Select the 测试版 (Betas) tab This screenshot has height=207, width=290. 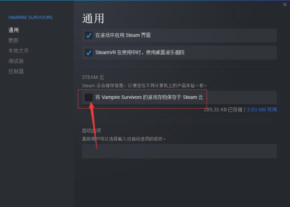tap(16, 61)
